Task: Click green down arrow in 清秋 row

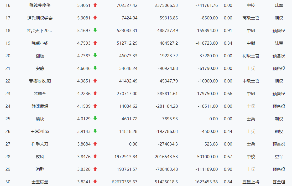Action: coord(95,118)
